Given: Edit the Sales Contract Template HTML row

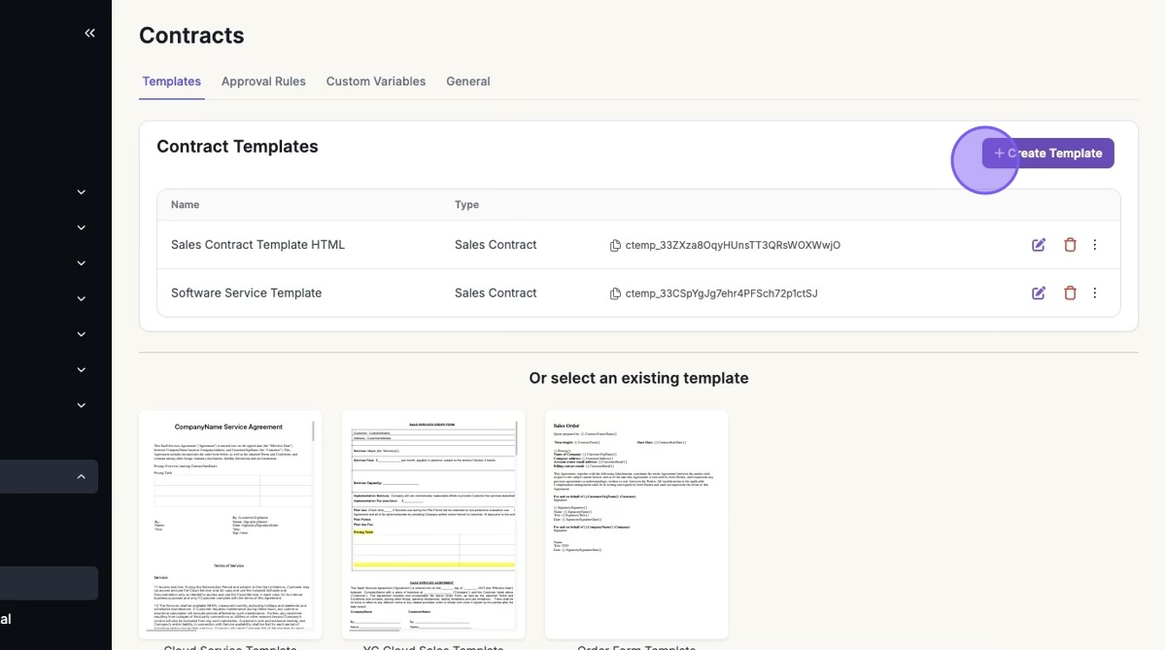Looking at the screenshot, I should [x=1039, y=245].
